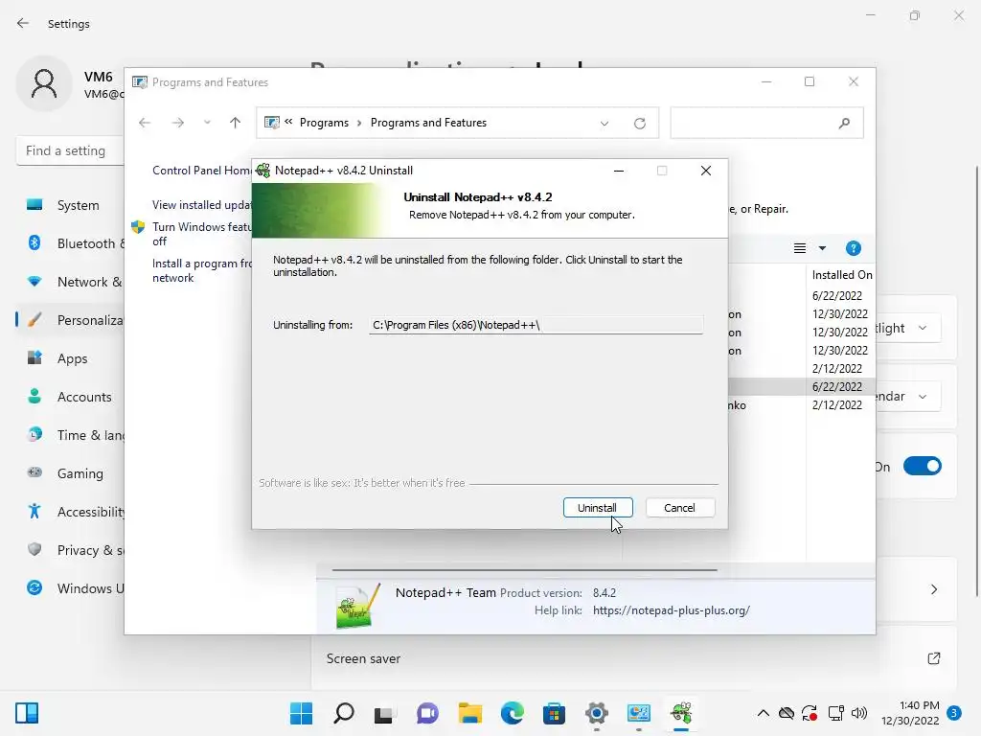Click the Notepad++ help link URL
This screenshot has height=736, width=981.
point(672,610)
